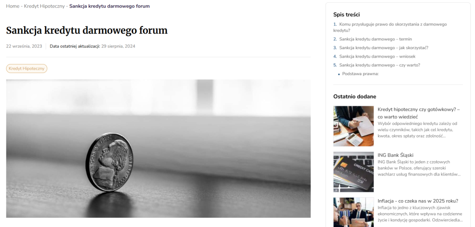Open the coin hero image

click(158, 149)
